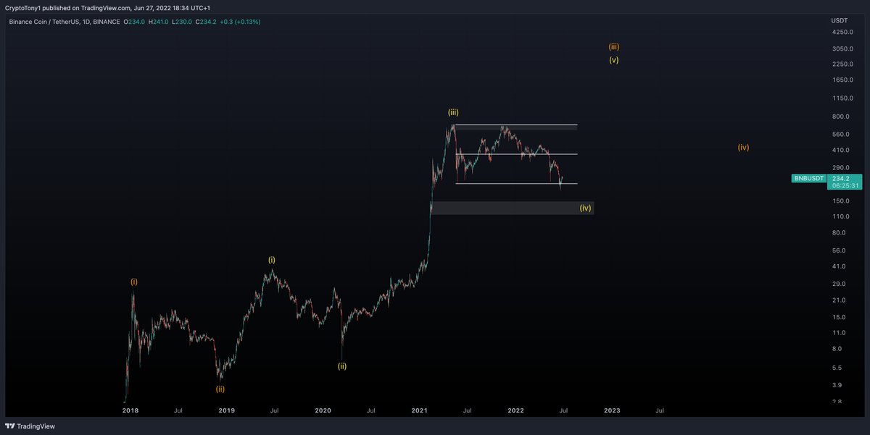870x435 pixels.
Task: Click the 1150.0 price axis label
Action: (842, 98)
